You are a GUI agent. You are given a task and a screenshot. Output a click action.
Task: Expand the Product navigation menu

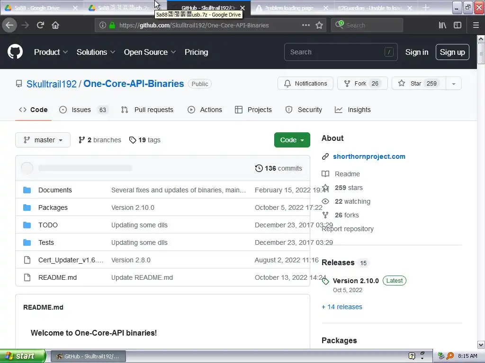coord(51,52)
